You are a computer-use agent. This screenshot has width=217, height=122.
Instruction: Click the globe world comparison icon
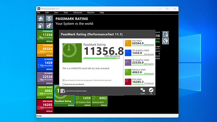[165, 41]
